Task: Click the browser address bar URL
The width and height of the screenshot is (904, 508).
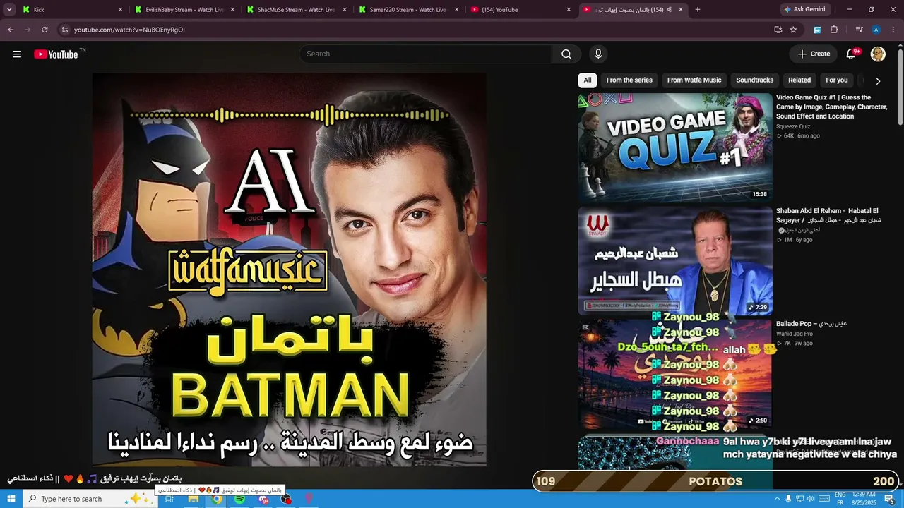Action: (x=129, y=30)
